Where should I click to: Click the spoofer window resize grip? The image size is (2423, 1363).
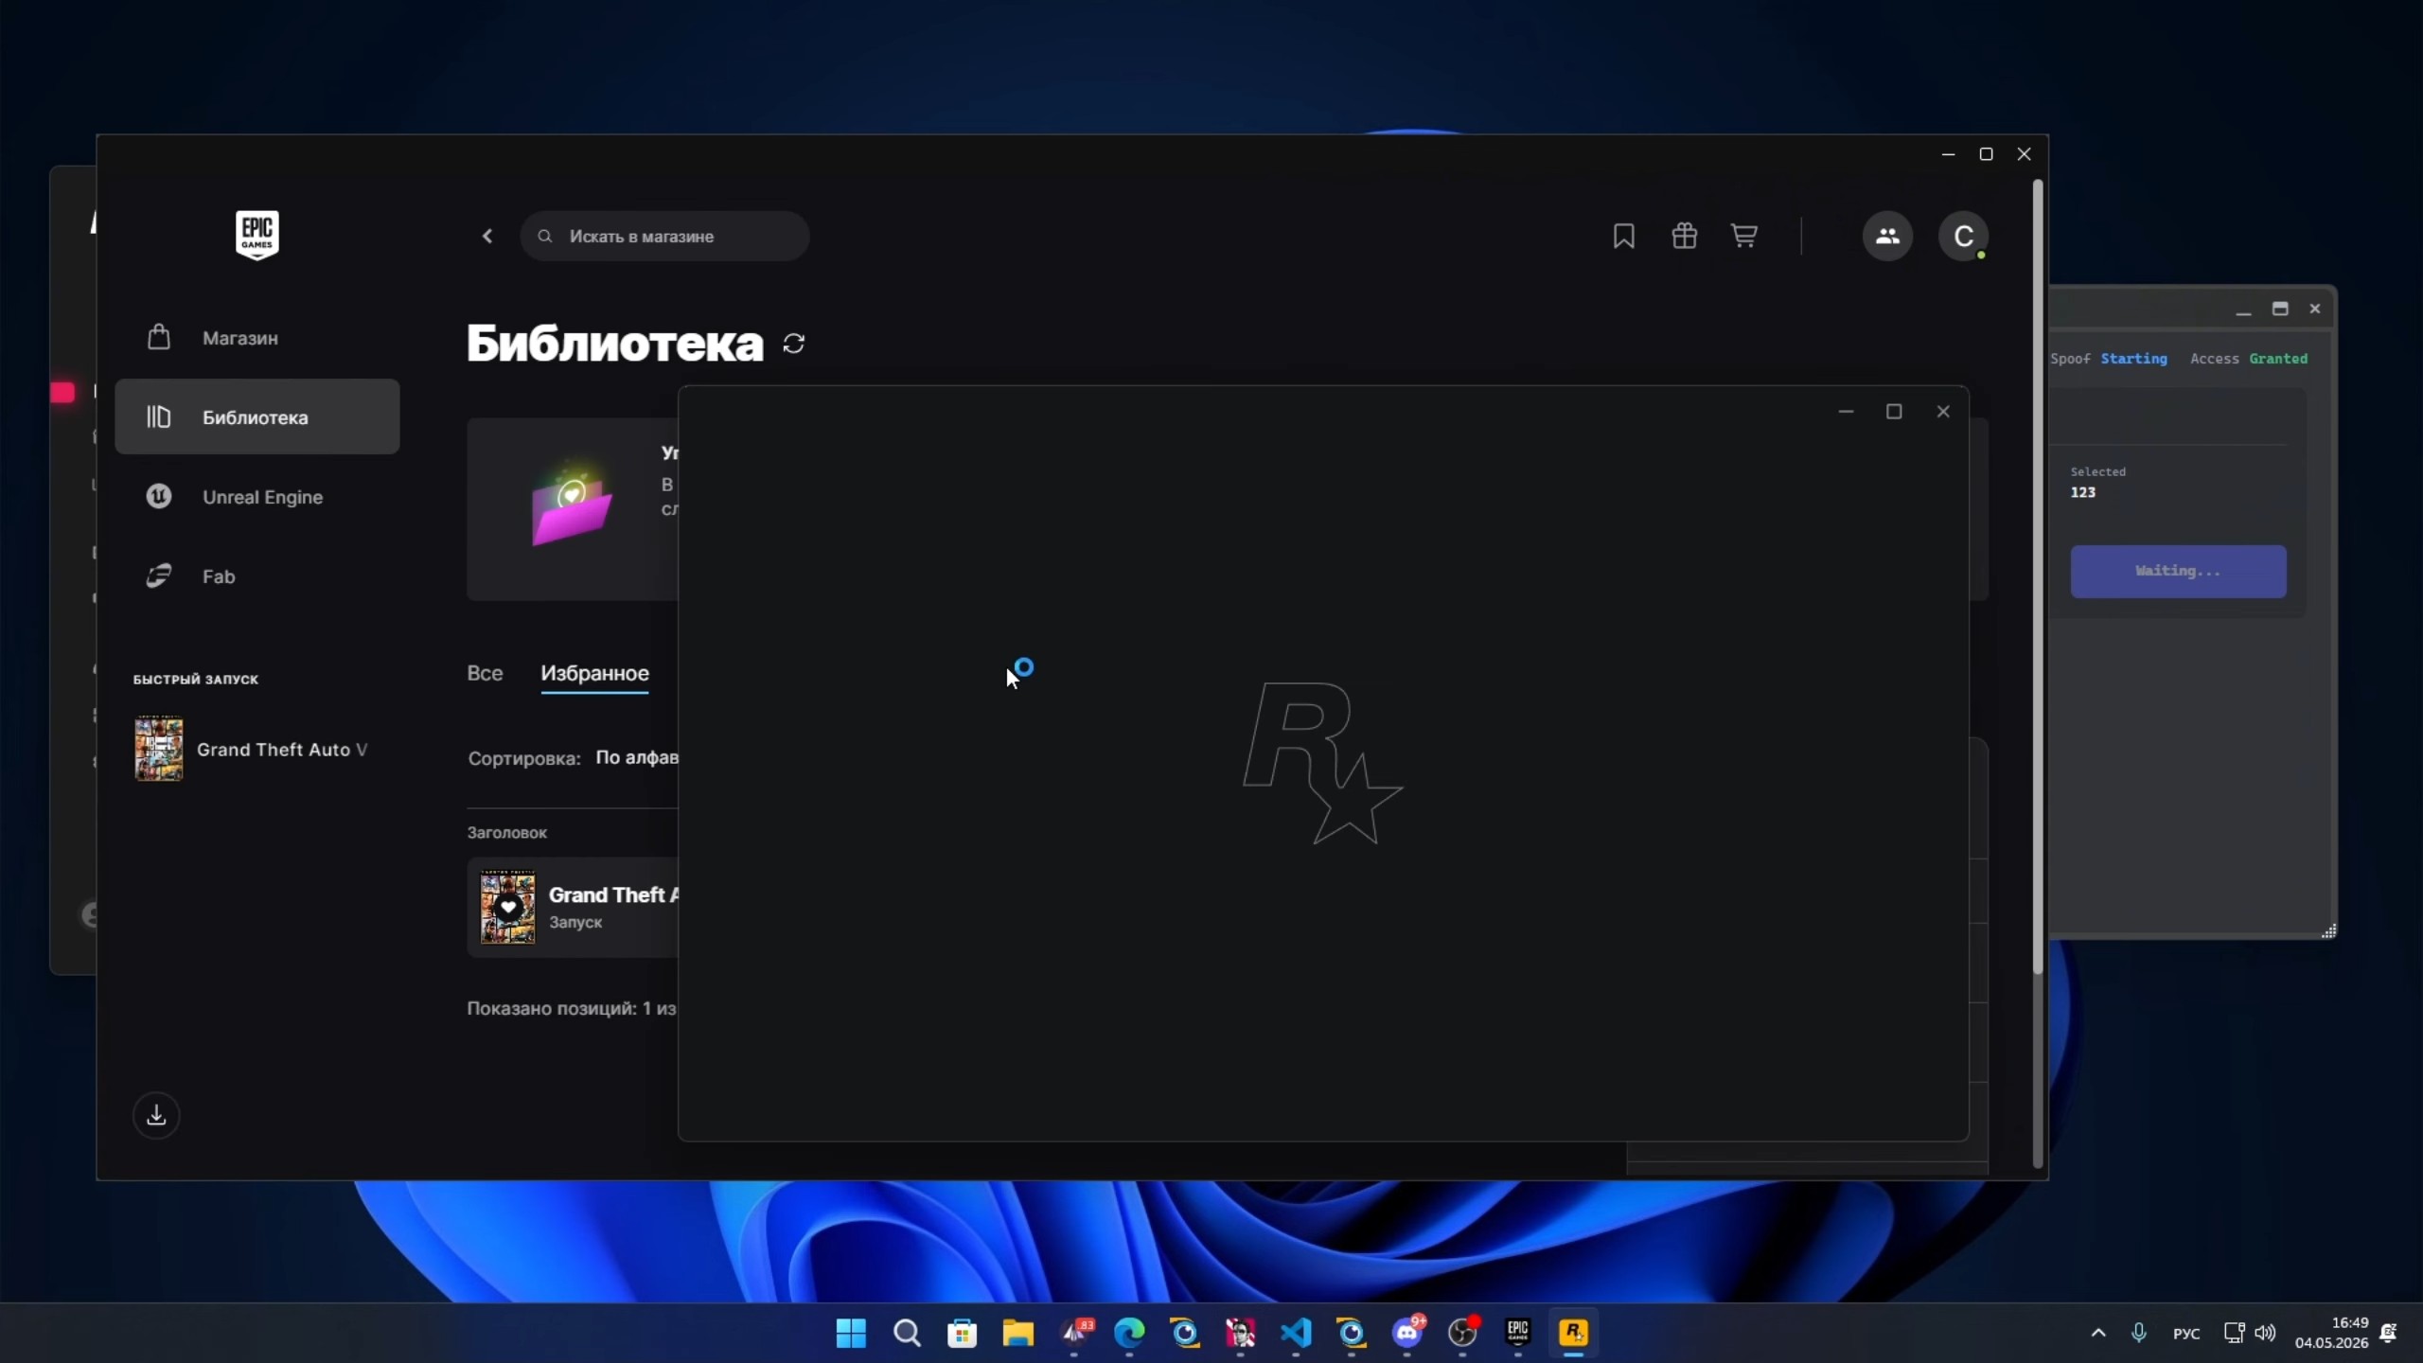[x=2328, y=931]
